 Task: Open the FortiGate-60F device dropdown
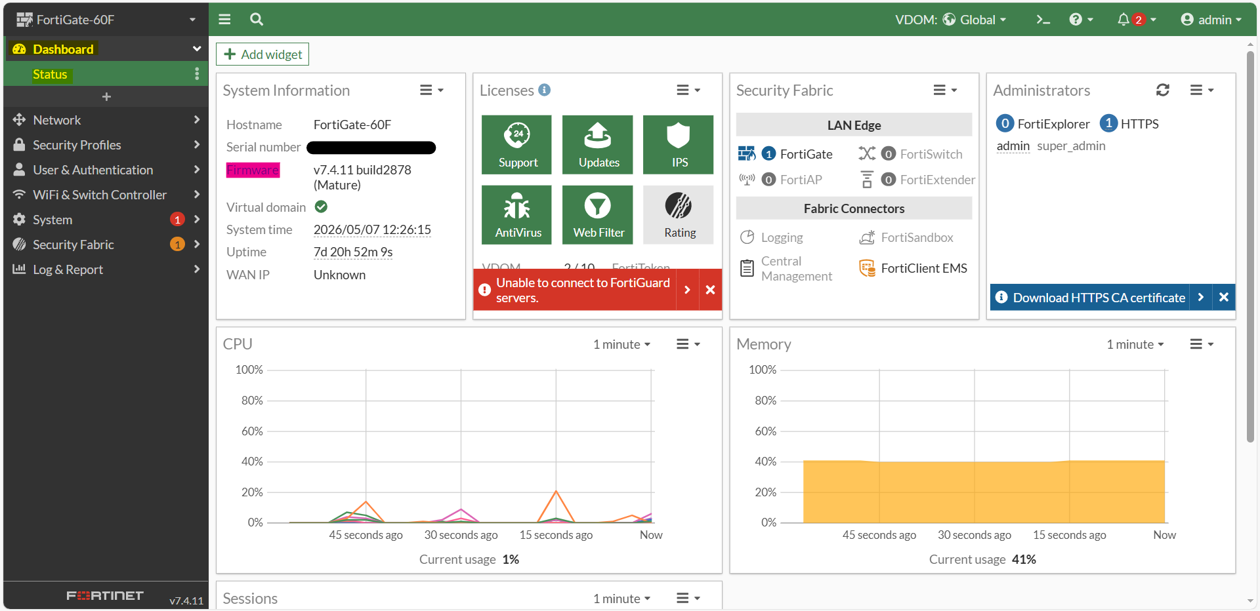(106, 20)
